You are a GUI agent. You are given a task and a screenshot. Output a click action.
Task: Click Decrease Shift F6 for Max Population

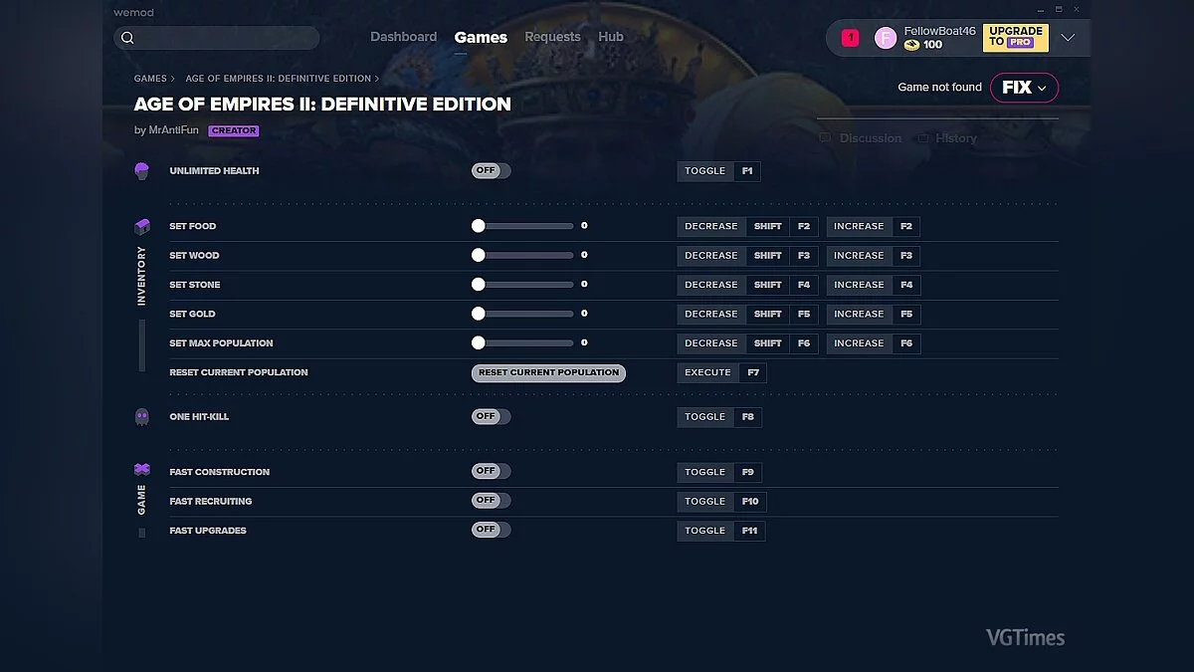point(747,343)
